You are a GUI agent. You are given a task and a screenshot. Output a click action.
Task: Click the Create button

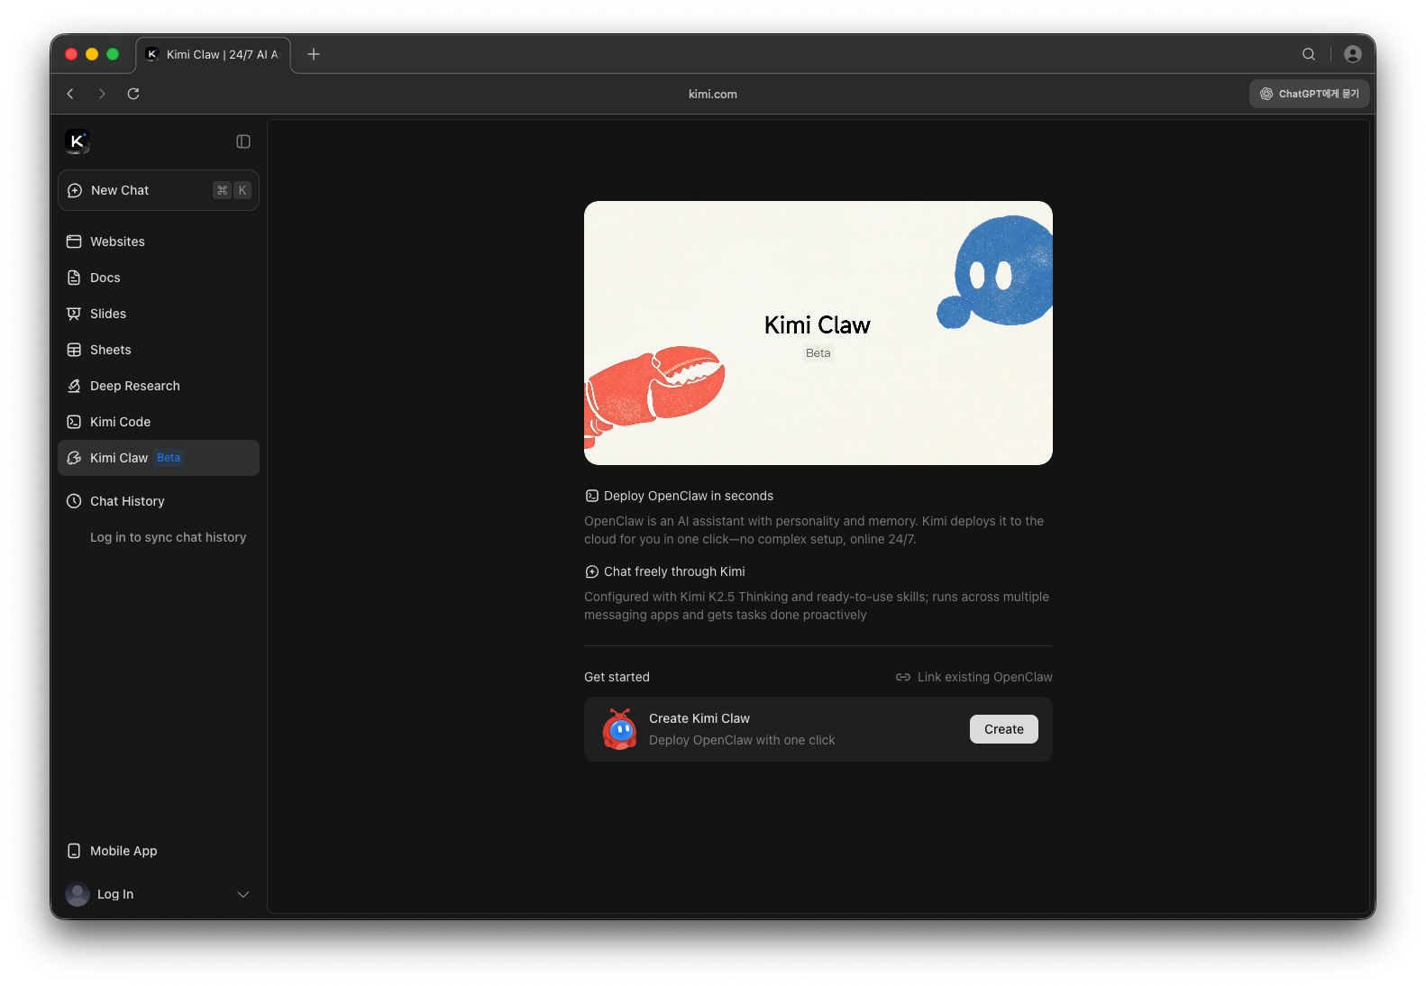click(x=1004, y=729)
